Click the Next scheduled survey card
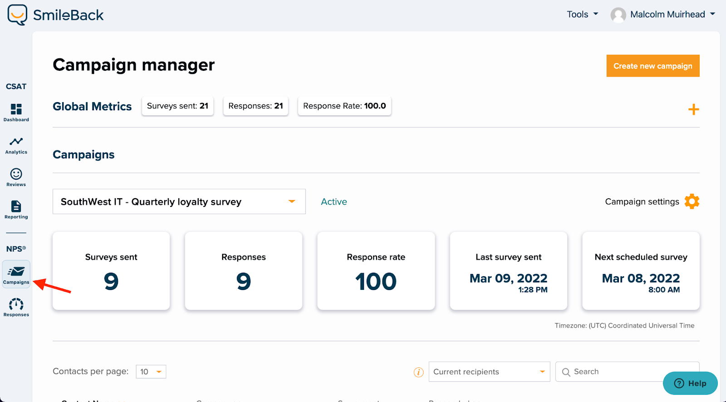The image size is (726, 402). tap(641, 271)
